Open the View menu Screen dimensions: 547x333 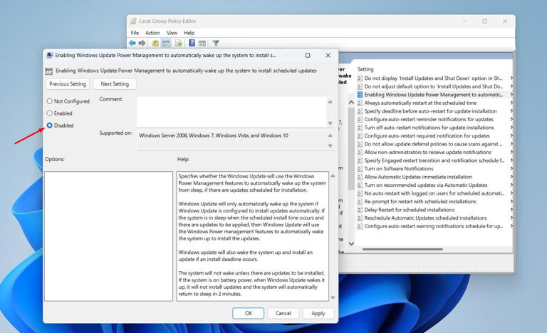pos(172,33)
